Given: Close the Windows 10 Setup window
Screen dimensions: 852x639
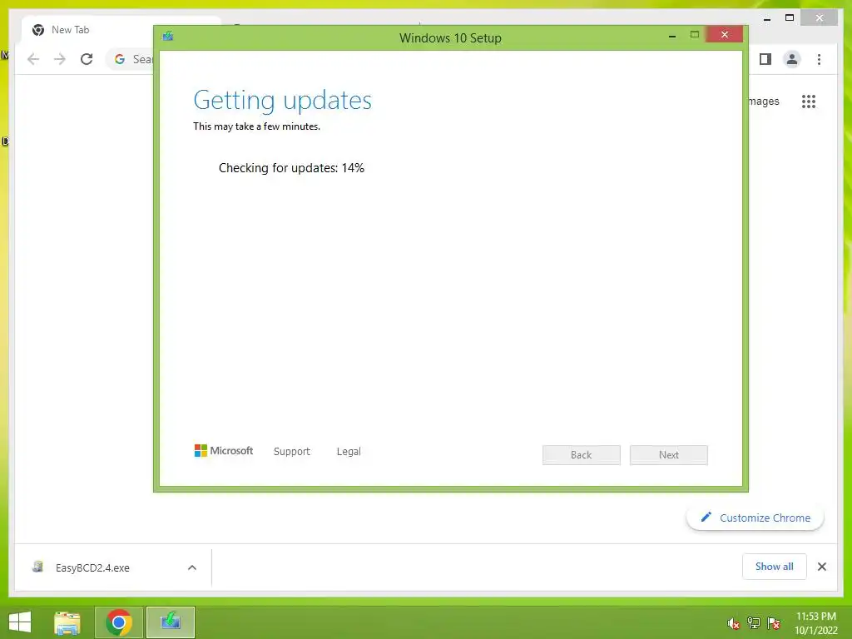Looking at the screenshot, I should (x=725, y=34).
